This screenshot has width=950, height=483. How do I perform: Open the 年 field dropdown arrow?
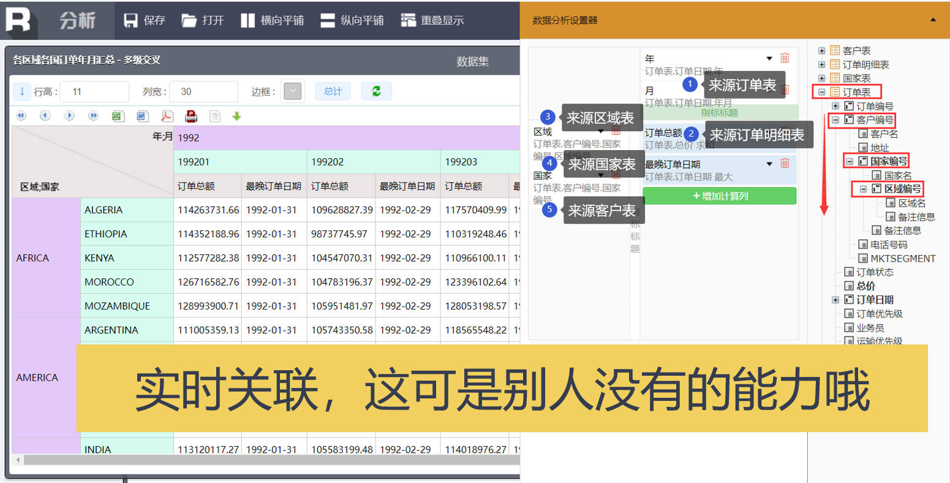coord(769,59)
